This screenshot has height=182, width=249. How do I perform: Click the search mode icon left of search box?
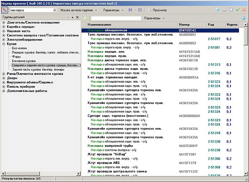[5, 10]
